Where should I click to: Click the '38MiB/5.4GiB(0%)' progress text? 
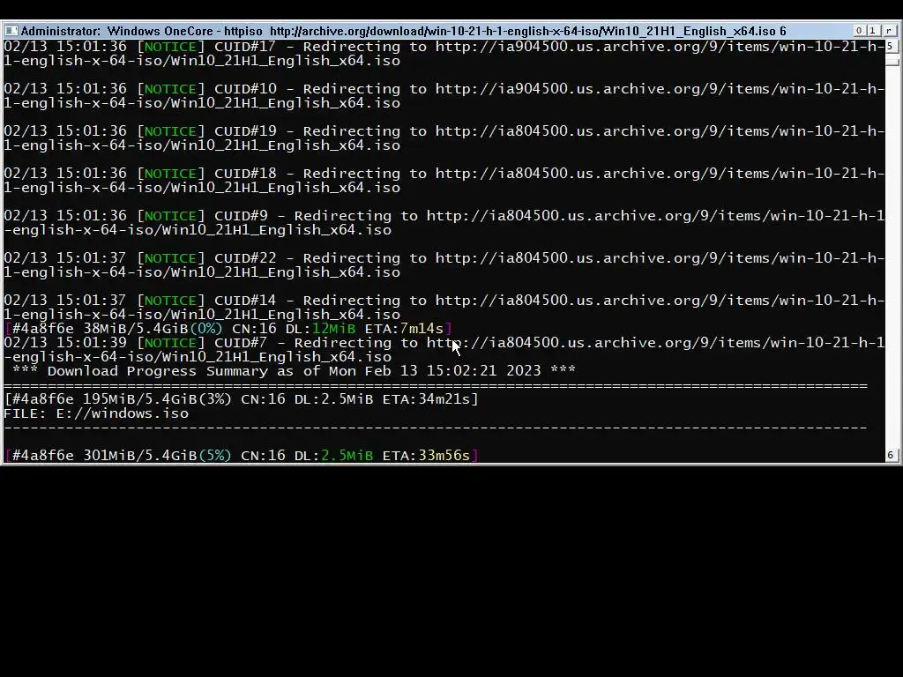[153, 329]
